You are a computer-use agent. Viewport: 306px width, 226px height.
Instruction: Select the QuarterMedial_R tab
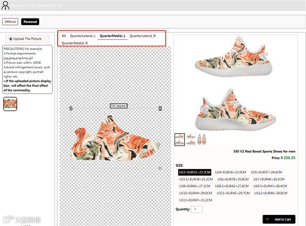coord(75,43)
